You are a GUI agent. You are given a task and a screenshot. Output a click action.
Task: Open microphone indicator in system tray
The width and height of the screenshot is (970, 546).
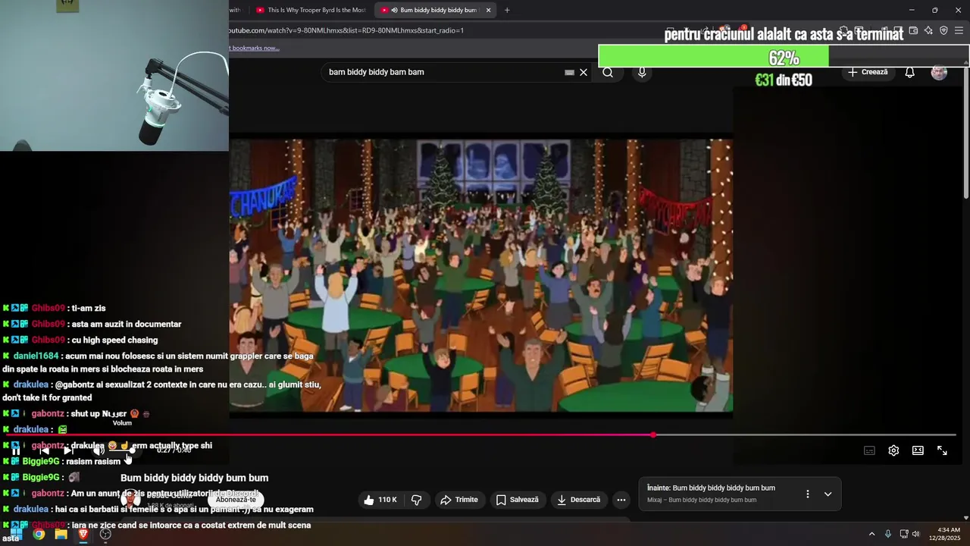pos(888,534)
